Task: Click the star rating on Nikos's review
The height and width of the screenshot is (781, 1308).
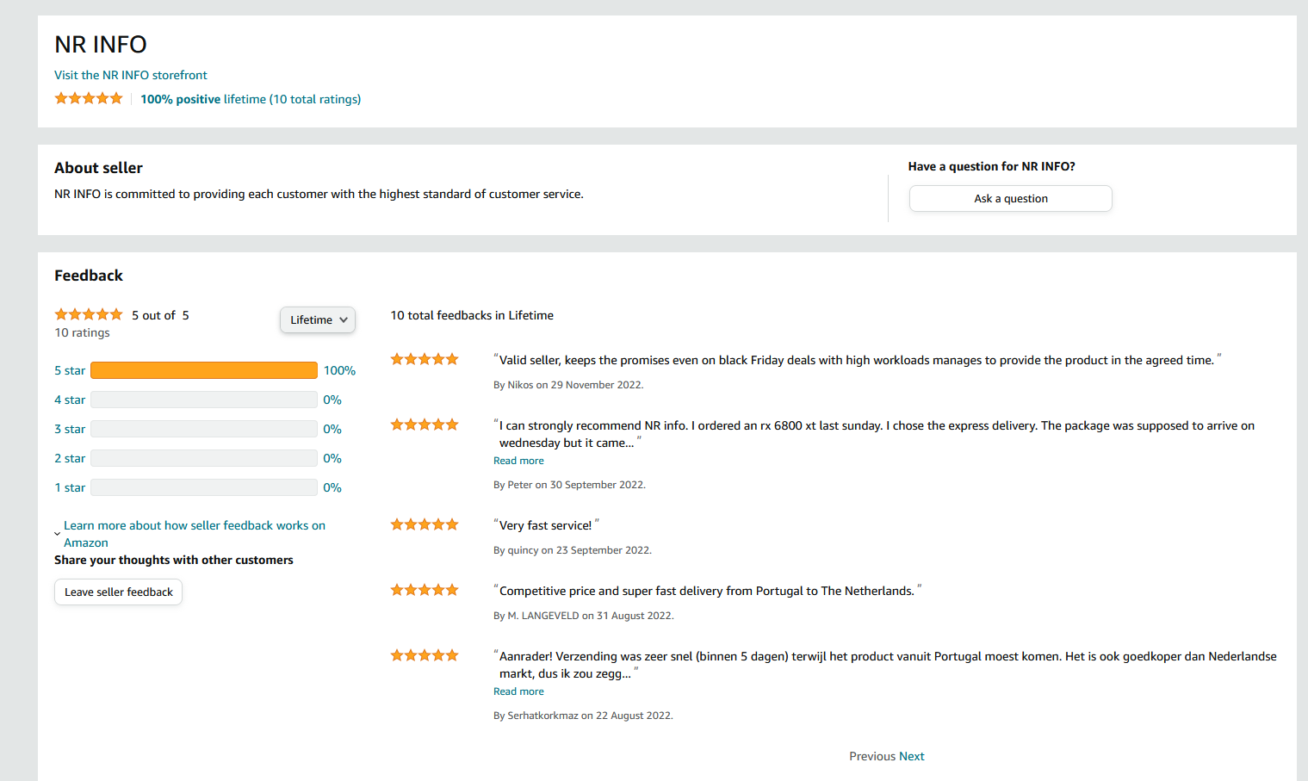Action: (x=425, y=359)
